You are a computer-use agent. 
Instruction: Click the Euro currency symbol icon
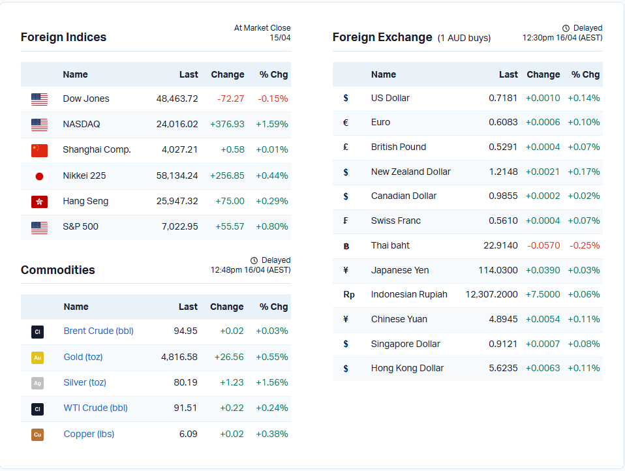tap(346, 123)
